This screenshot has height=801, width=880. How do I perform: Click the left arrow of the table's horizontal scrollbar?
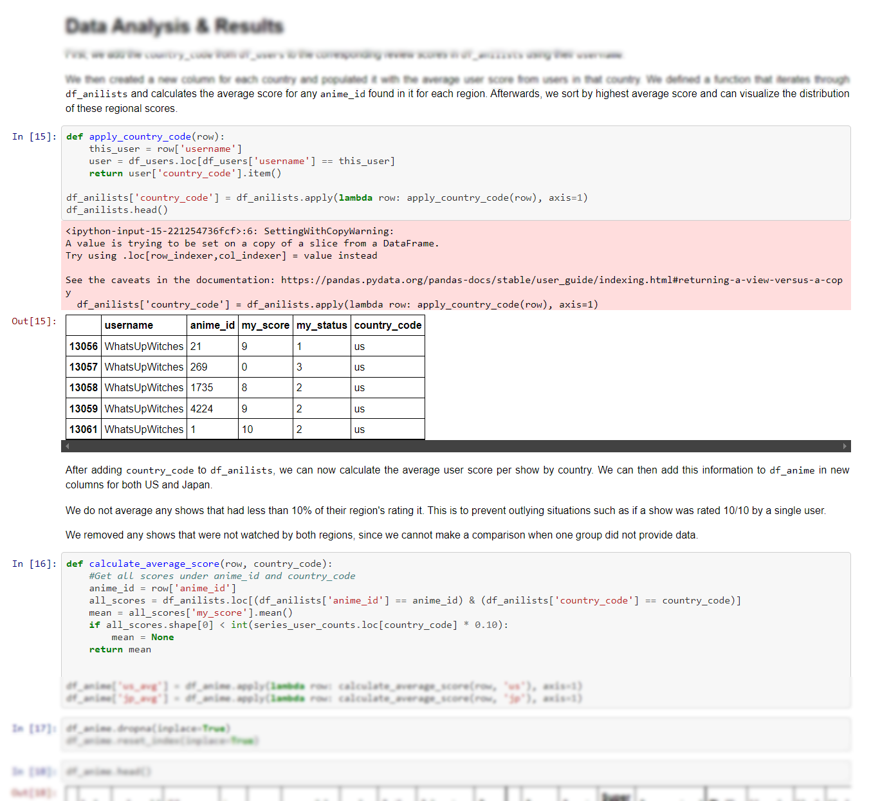click(67, 446)
